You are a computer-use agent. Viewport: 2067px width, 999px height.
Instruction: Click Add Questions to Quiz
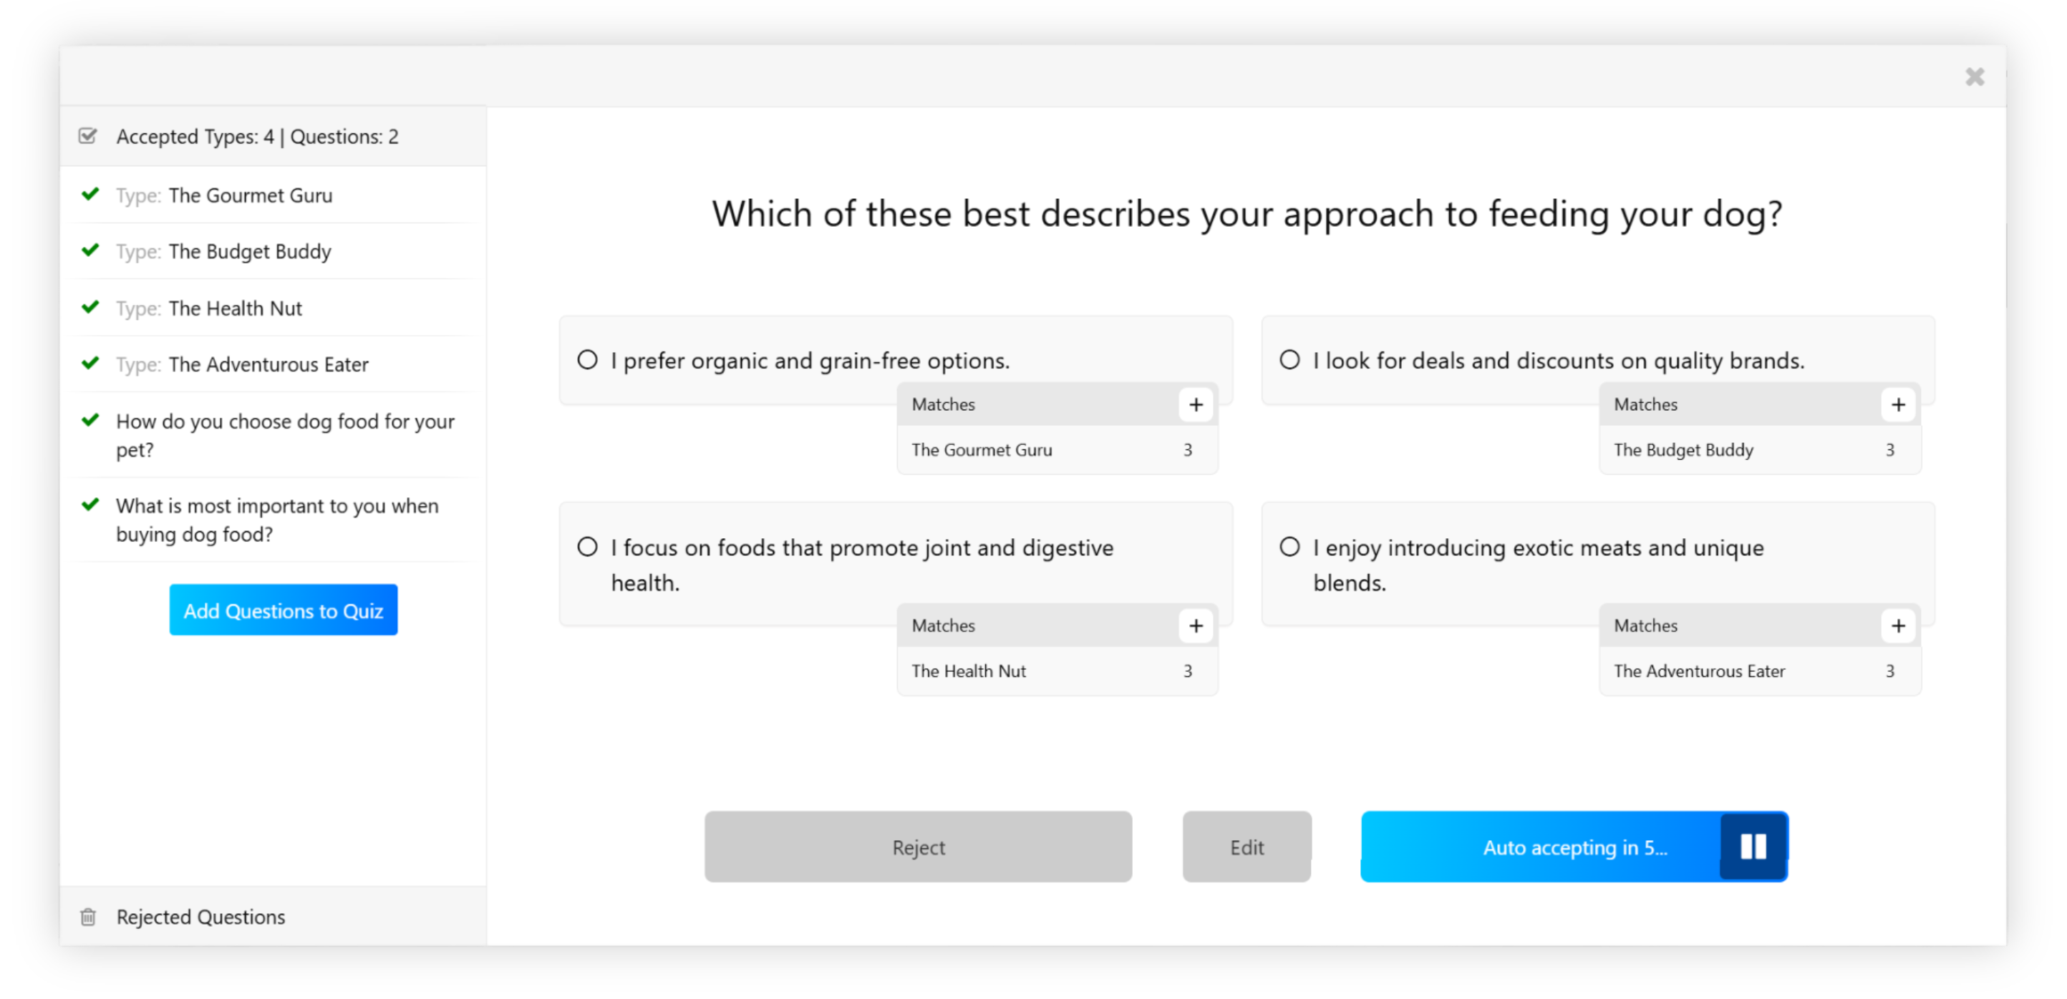click(x=282, y=610)
